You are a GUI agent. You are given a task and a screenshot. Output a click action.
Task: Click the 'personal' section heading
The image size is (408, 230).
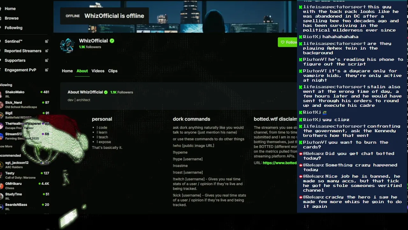[102, 119]
